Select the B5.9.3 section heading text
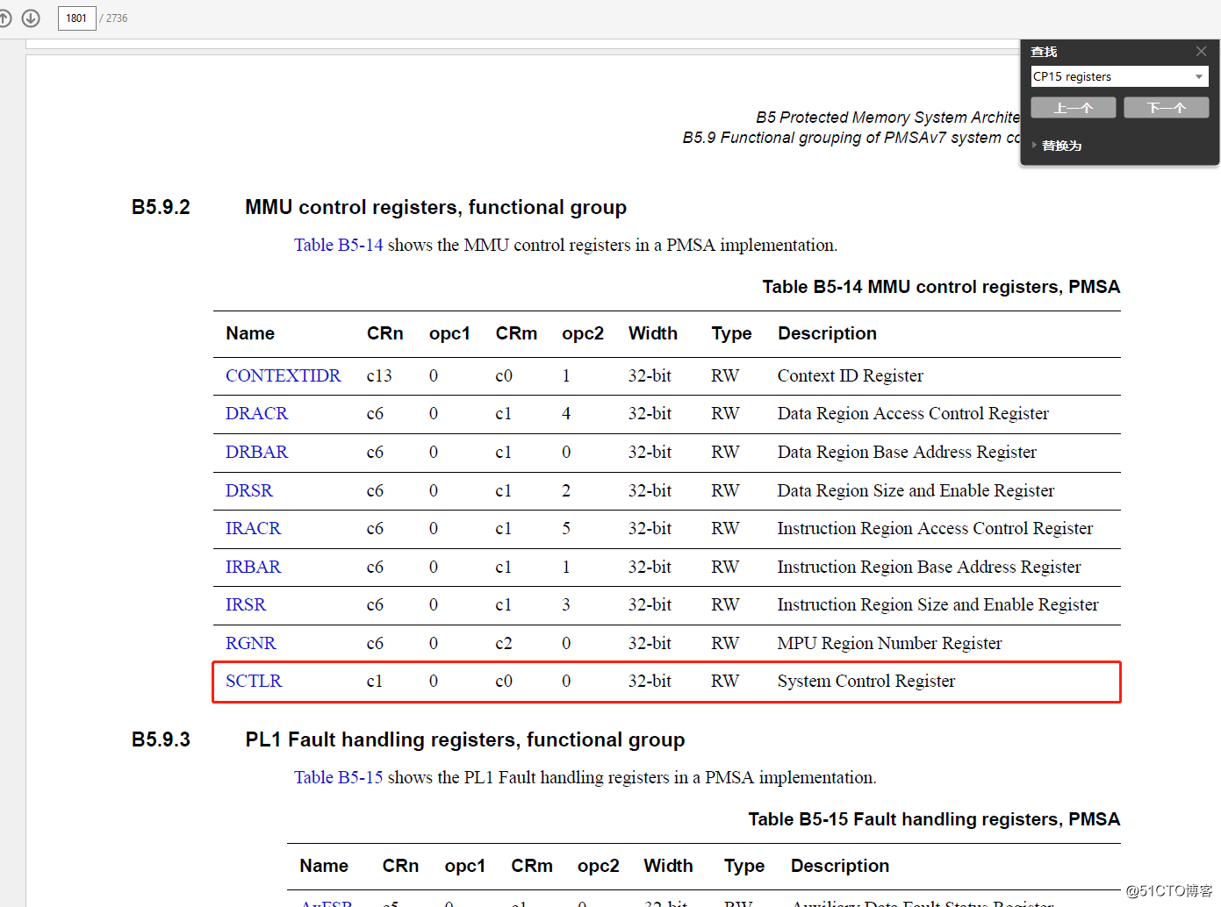 (x=464, y=739)
